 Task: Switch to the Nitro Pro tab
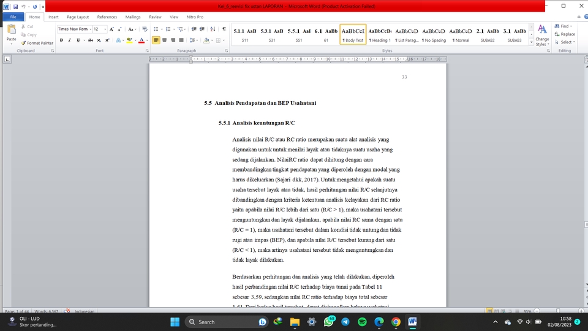(195, 17)
